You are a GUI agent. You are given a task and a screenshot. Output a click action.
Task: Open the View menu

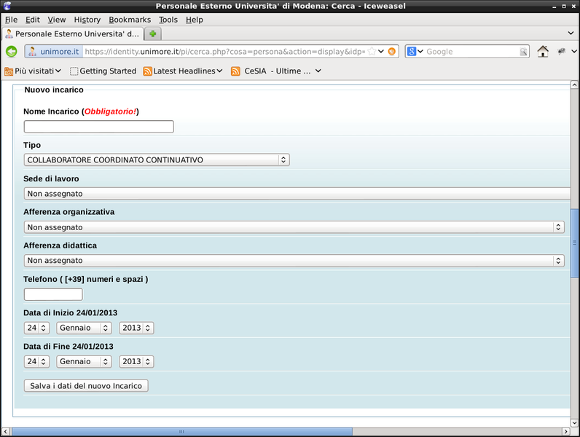point(57,20)
